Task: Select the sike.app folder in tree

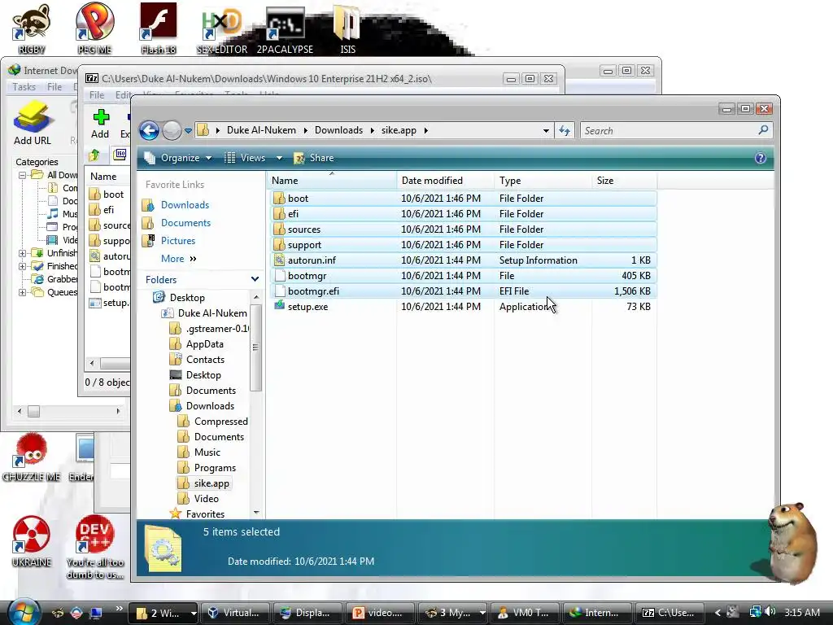Action: pos(212,483)
